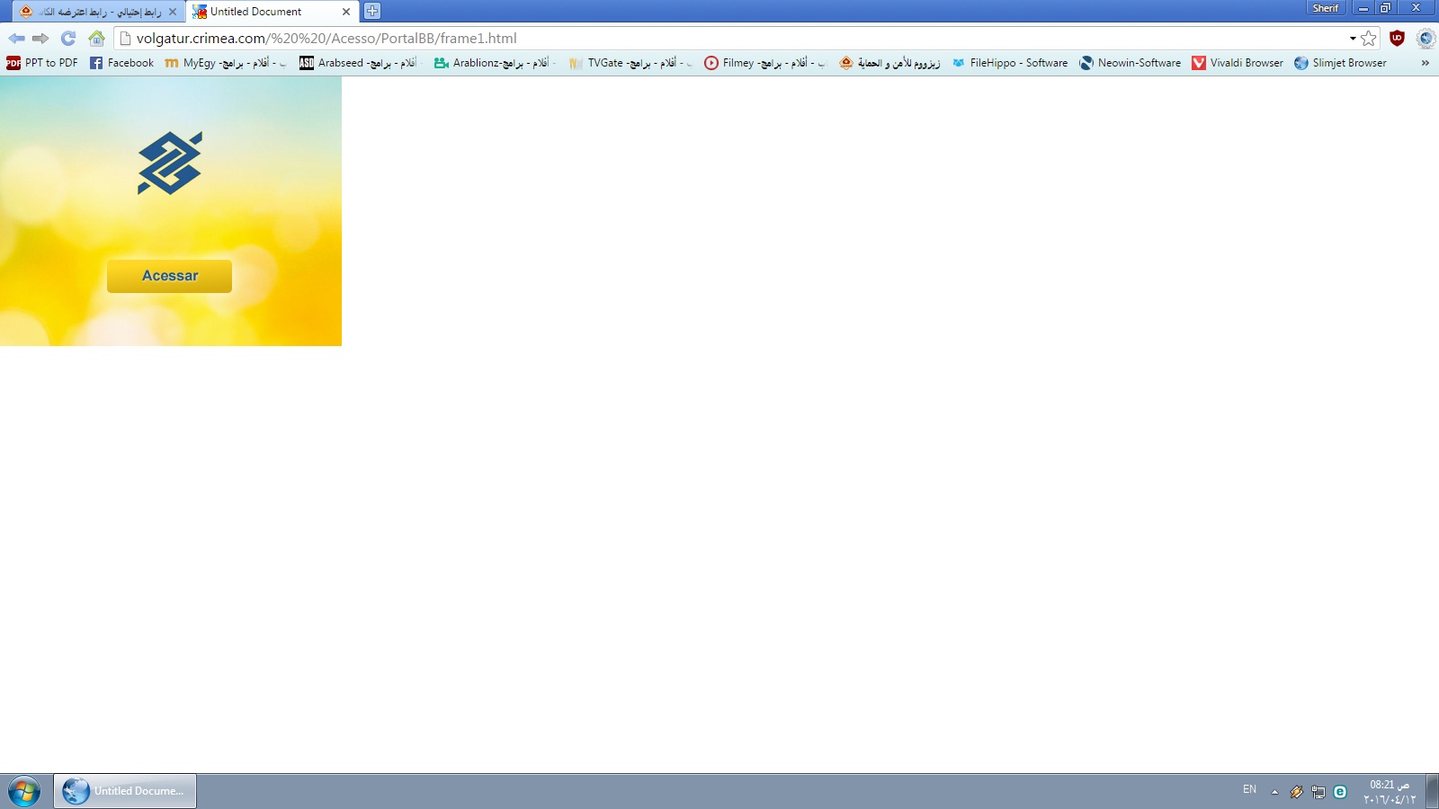This screenshot has width=1439, height=809.
Task: Open a new tab with the plus button
Action: pos(372,11)
